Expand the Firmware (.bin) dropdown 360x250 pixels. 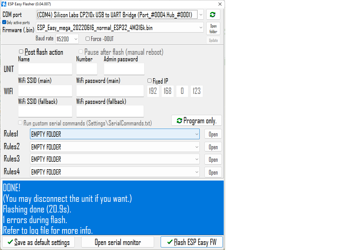pyautogui.click(x=201, y=28)
